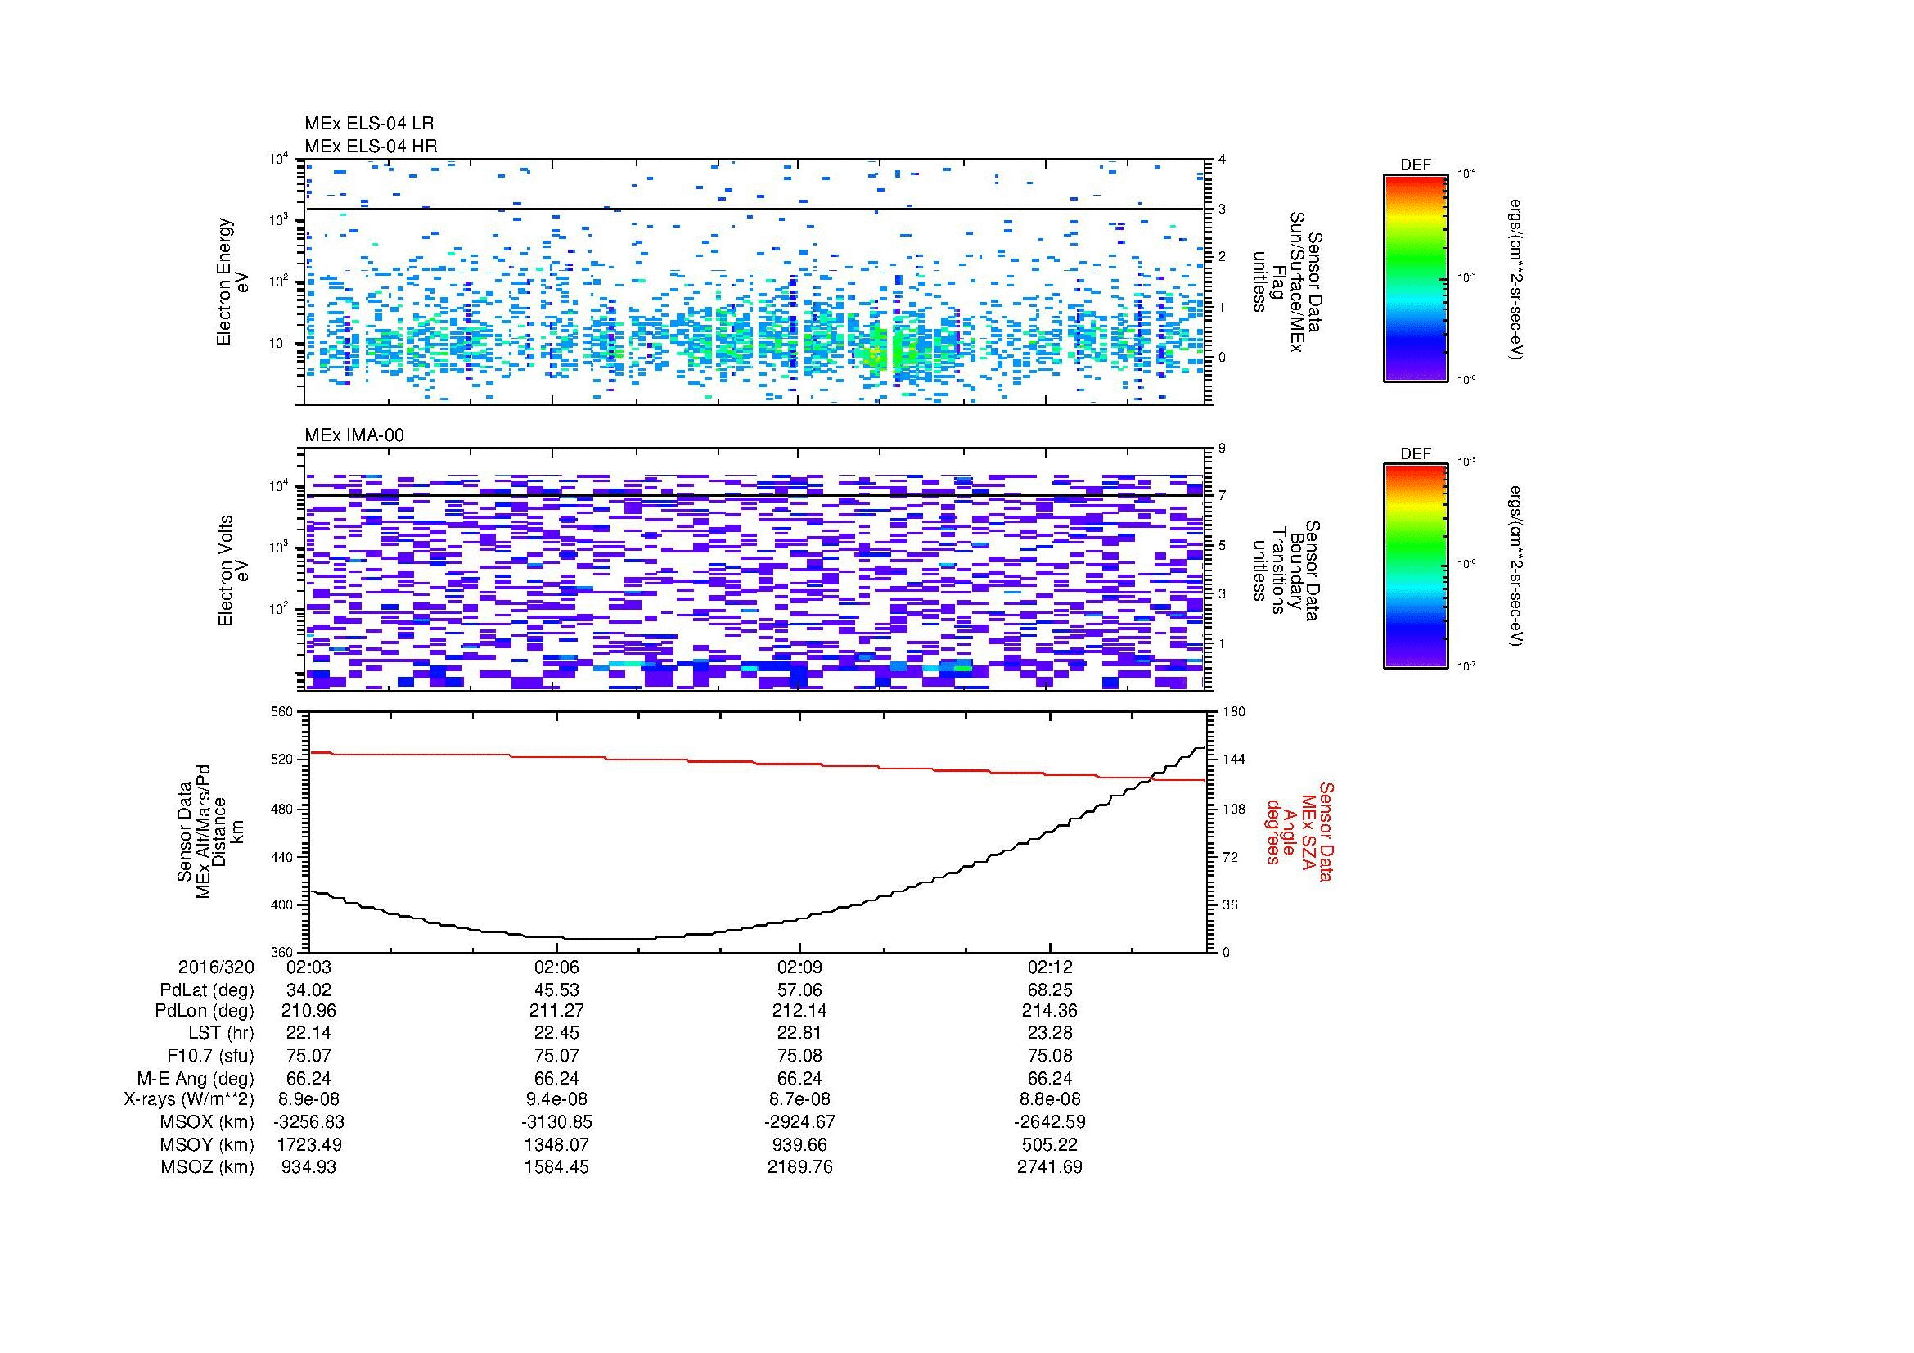Screen dimensions: 1914x1353
Task: Click the MSOY value '505.22'
Action: tap(1050, 1145)
